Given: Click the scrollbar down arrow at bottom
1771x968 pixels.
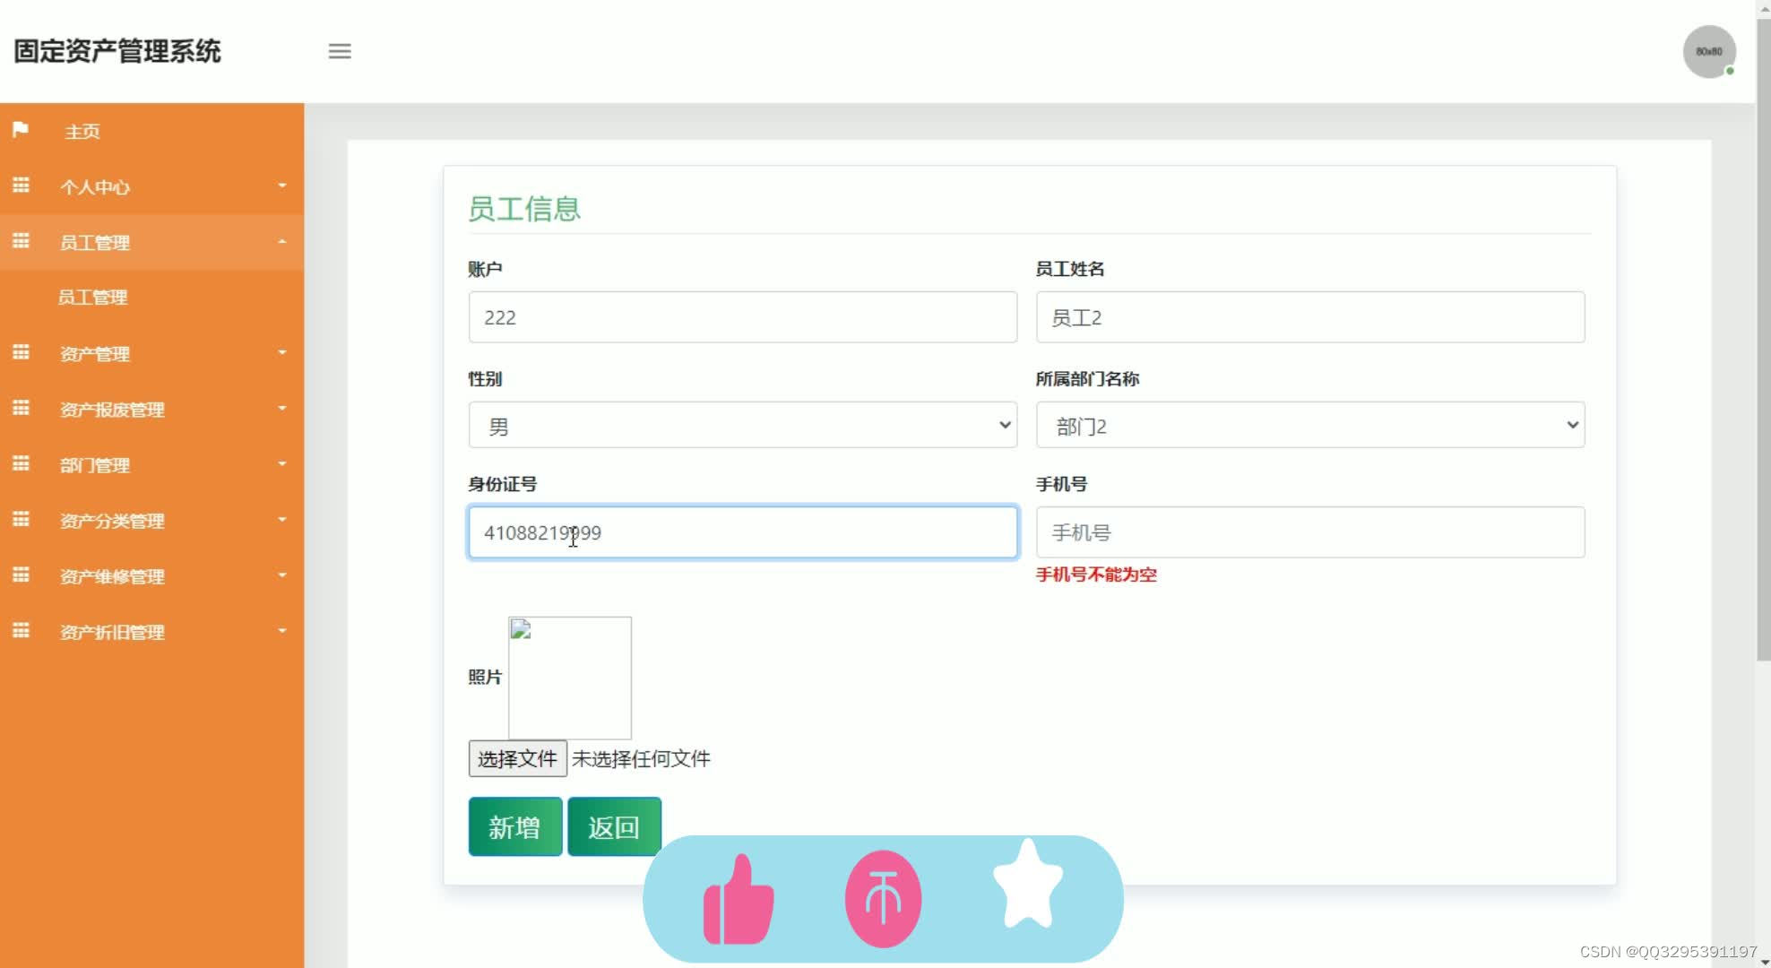Looking at the screenshot, I should pos(1763,961).
